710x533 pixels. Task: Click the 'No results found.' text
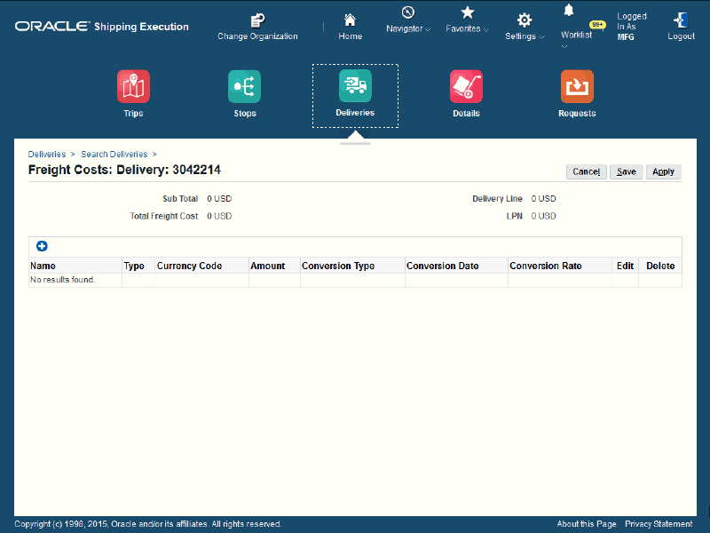pyautogui.click(x=62, y=280)
